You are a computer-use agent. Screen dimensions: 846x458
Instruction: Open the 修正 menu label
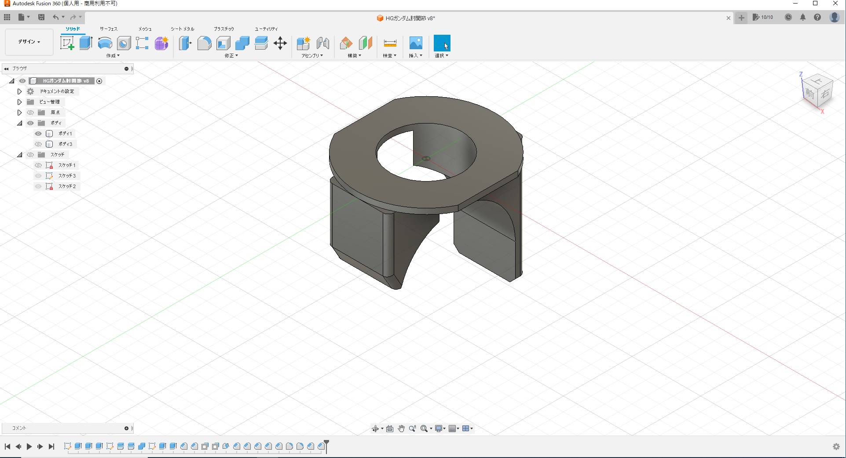click(x=231, y=56)
